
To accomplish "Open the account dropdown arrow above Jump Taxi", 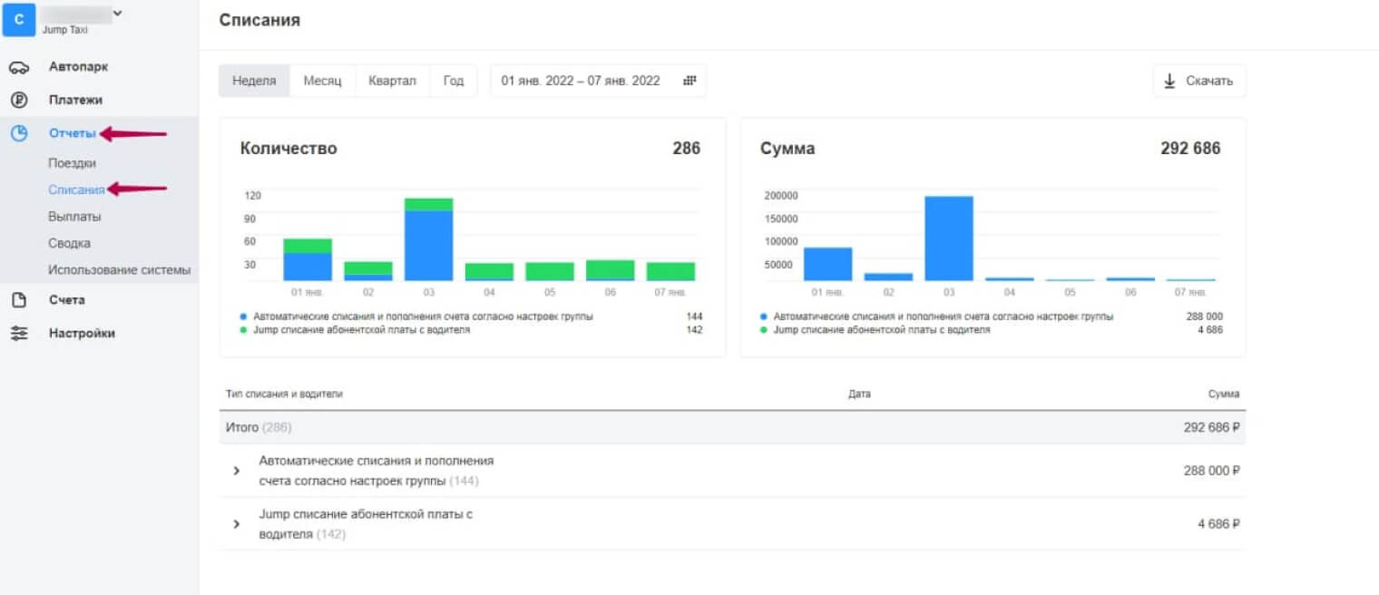I will point(117,13).
